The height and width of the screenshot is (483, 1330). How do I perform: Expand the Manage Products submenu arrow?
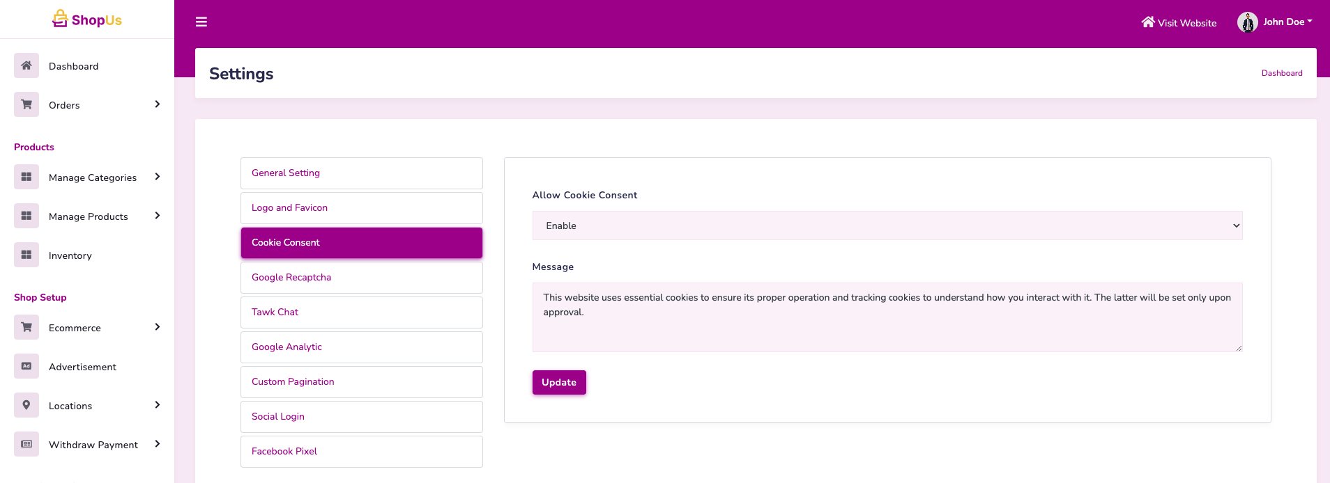[x=158, y=216]
